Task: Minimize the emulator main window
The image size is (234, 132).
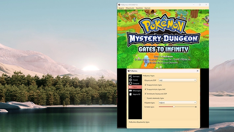Action: 193,5
